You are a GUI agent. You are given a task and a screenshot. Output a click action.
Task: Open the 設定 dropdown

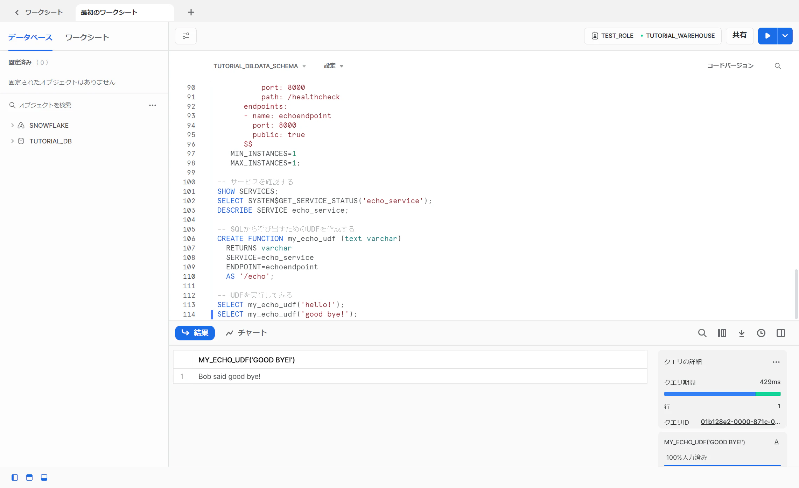click(334, 66)
